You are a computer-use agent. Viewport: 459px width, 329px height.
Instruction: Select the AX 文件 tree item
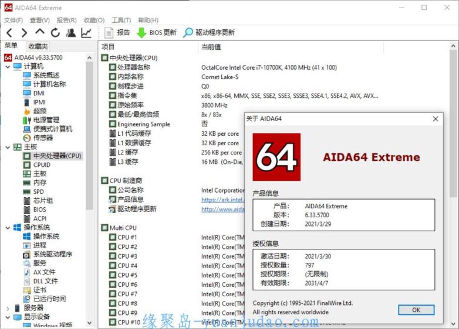[39, 272]
